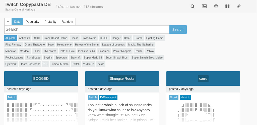Viewport: 257px width, 125px height.
Task: Filter by Dota2 tag in tag list
Action: pyautogui.click(x=127, y=38)
